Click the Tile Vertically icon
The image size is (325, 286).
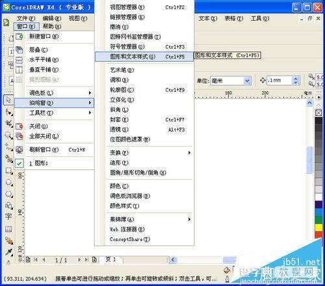click(19, 70)
